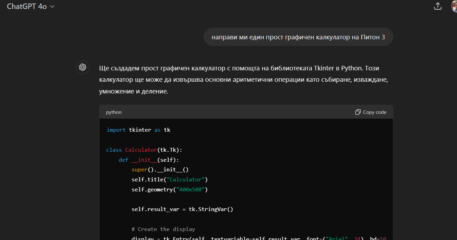Screen dimensions: 457x240
Task: Click the response line starting with умножение и деление
Action: (x=134, y=91)
